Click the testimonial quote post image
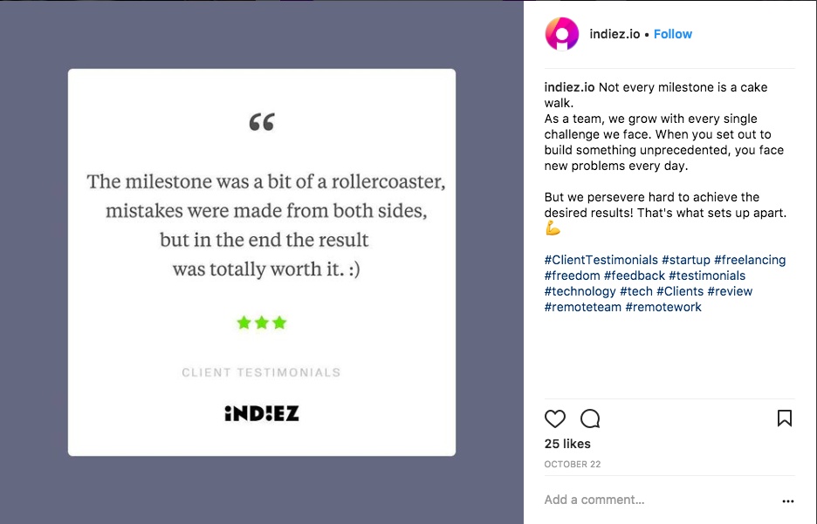The height and width of the screenshot is (524, 817). [262, 262]
